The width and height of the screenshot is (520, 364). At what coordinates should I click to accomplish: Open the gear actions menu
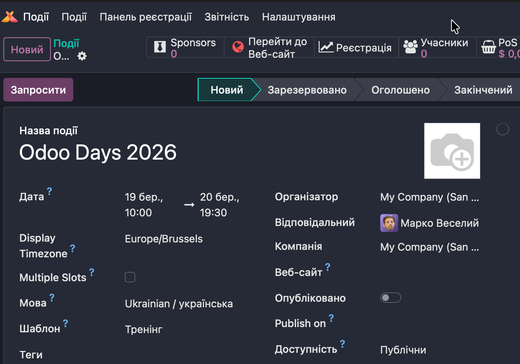(x=82, y=56)
